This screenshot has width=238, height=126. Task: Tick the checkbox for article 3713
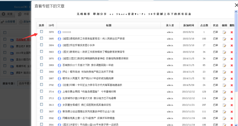(x=42, y=98)
